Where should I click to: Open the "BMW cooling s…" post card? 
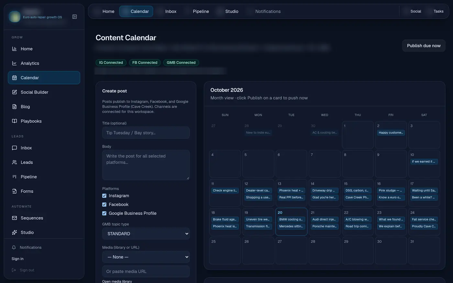pos(291,219)
